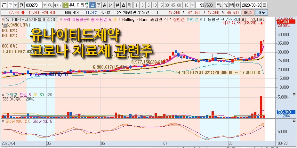Close the stochastic panel with X

tap(294, 121)
